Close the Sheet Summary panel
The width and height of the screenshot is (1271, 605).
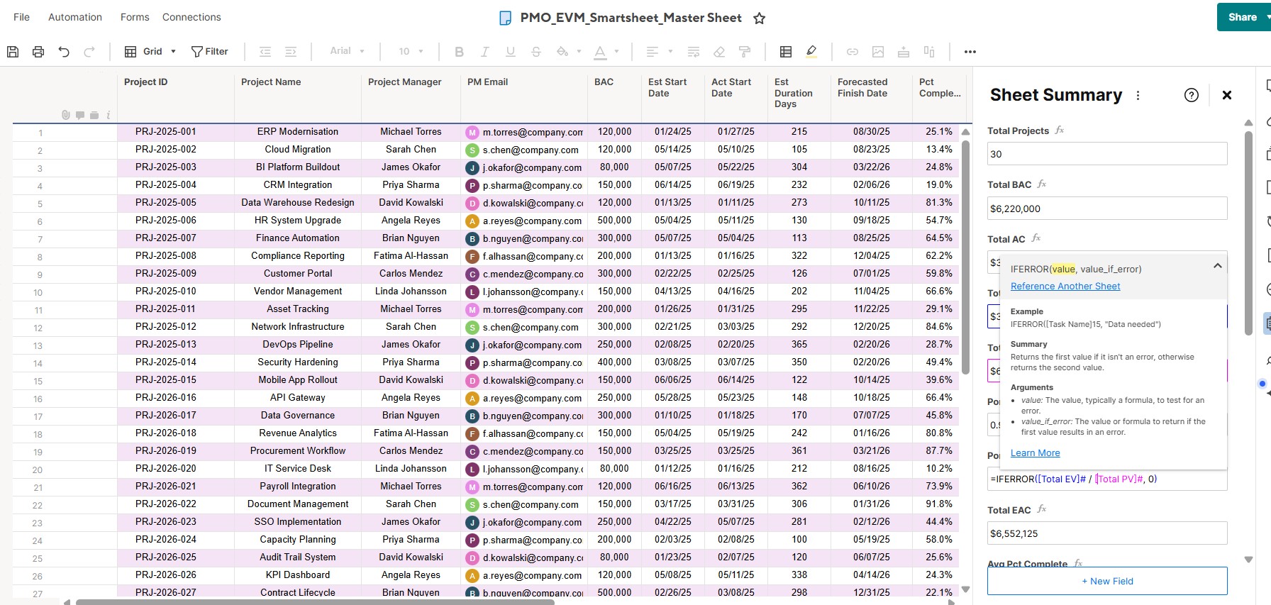tap(1227, 95)
